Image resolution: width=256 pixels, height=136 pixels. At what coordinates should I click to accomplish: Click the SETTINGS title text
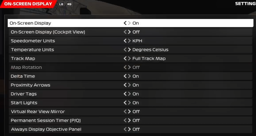click(x=245, y=3)
